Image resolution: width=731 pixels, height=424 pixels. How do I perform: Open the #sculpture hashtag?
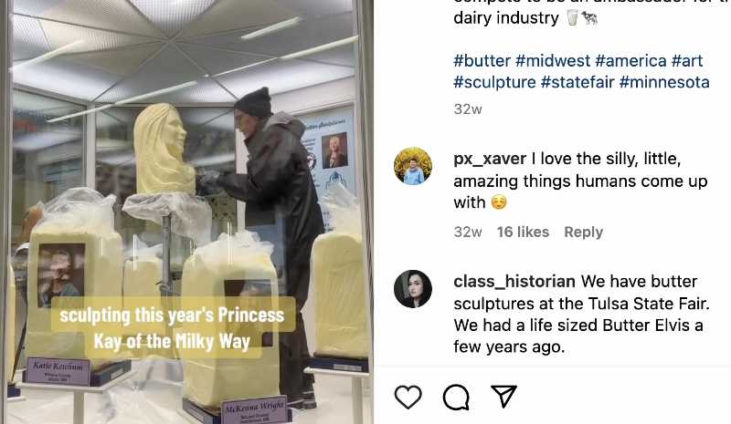(494, 82)
